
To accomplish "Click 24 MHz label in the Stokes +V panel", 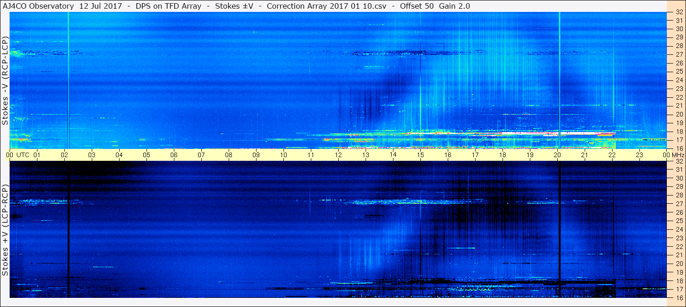I will [679, 229].
